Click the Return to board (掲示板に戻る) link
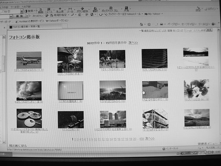 click(18, 146)
